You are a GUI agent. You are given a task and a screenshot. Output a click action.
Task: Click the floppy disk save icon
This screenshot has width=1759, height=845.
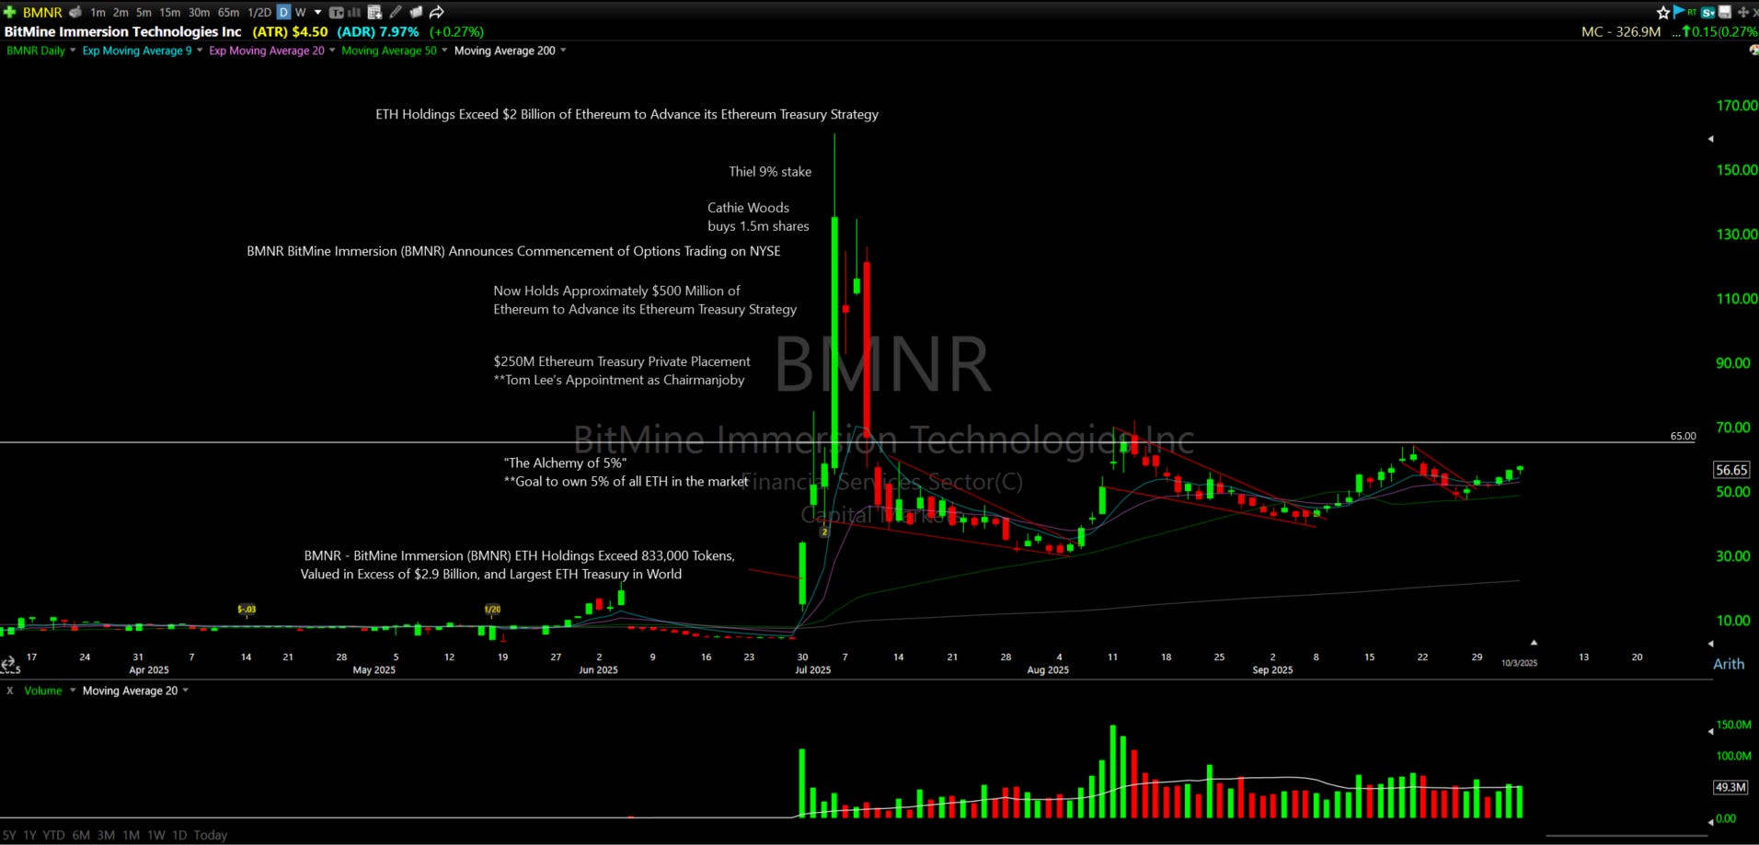click(x=1725, y=12)
